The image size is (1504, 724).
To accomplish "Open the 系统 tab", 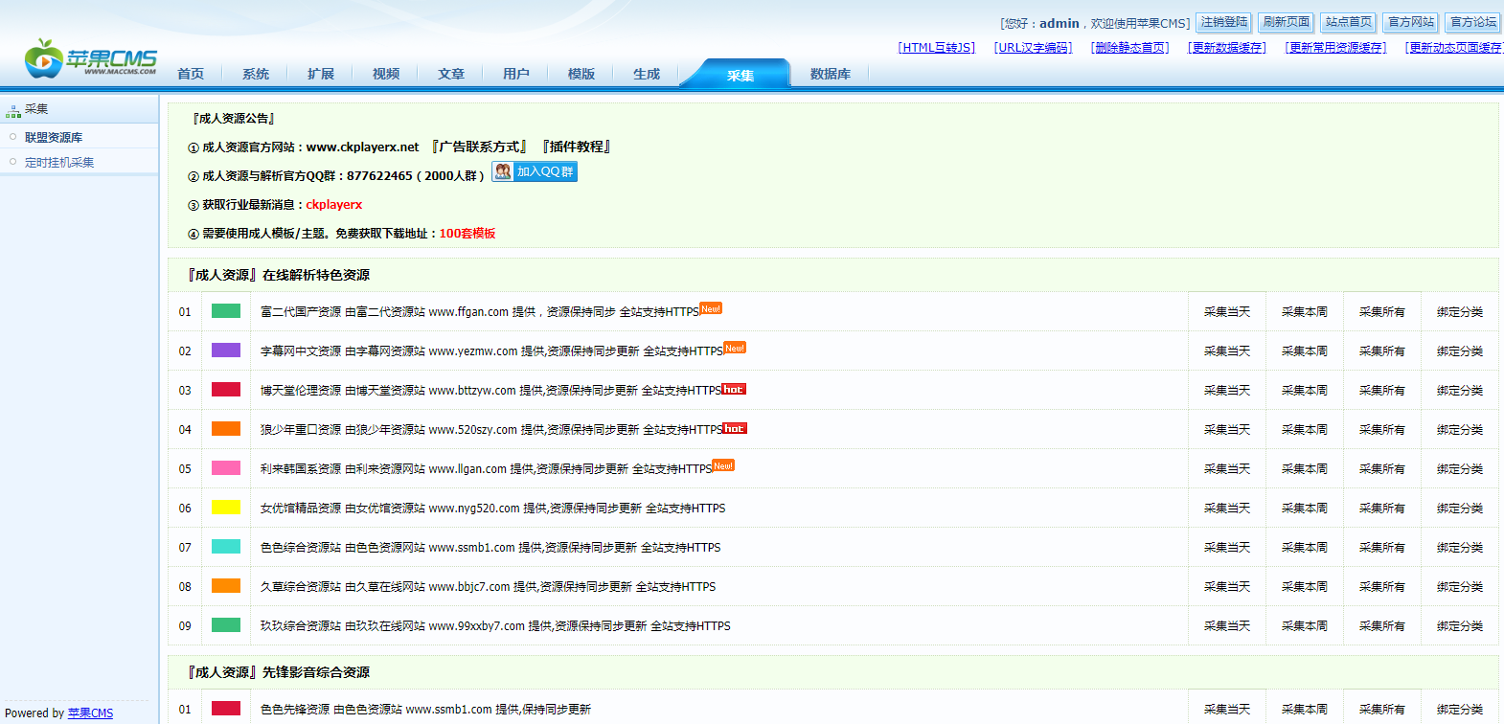I will [256, 74].
